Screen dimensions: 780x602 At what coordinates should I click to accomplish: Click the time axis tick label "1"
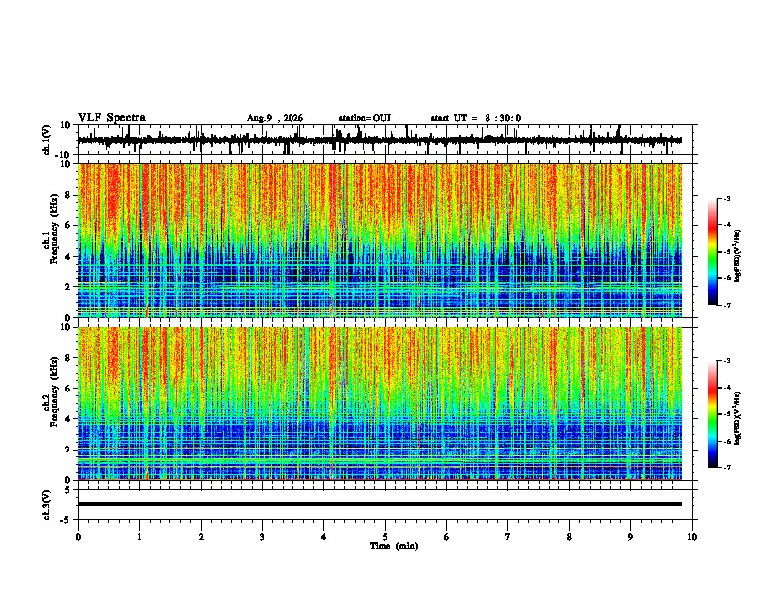tap(139, 537)
